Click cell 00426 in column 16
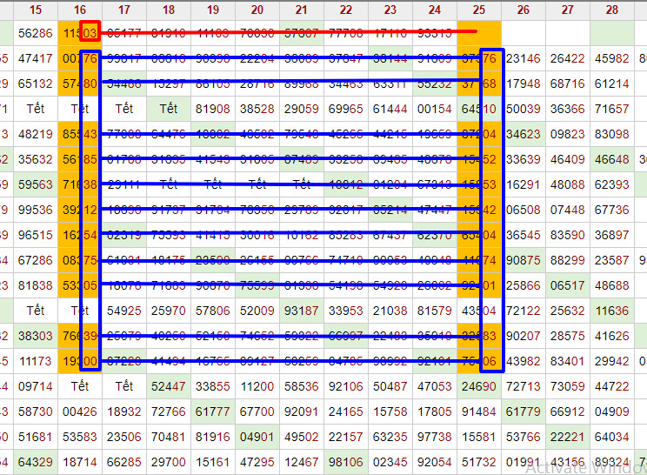The height and width of the screenshot is (475, 647). (x=80, y=411)
